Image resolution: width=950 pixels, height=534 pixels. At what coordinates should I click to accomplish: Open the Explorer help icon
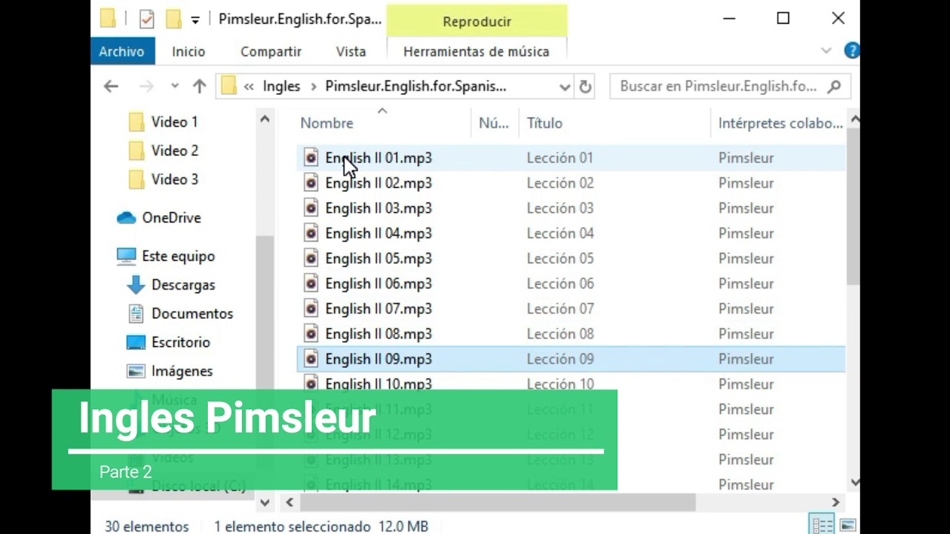click(852, 50)
